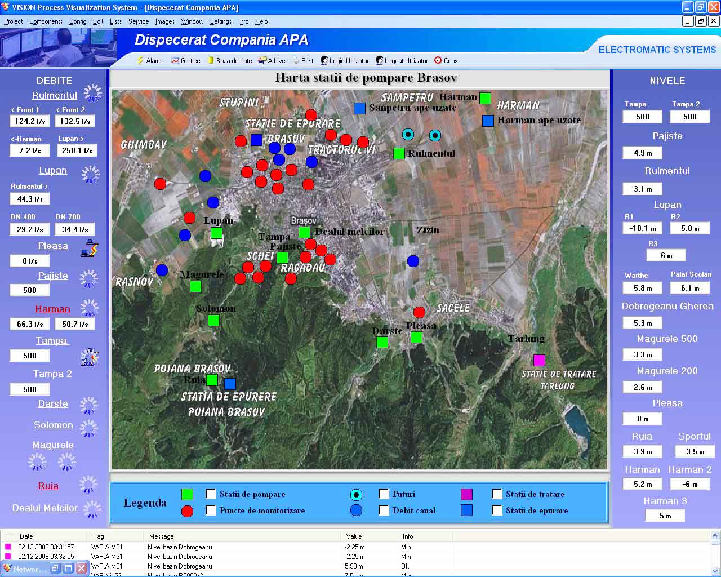
Task: Click the pump icon beside Solomon
Action: tap(88, 428)
